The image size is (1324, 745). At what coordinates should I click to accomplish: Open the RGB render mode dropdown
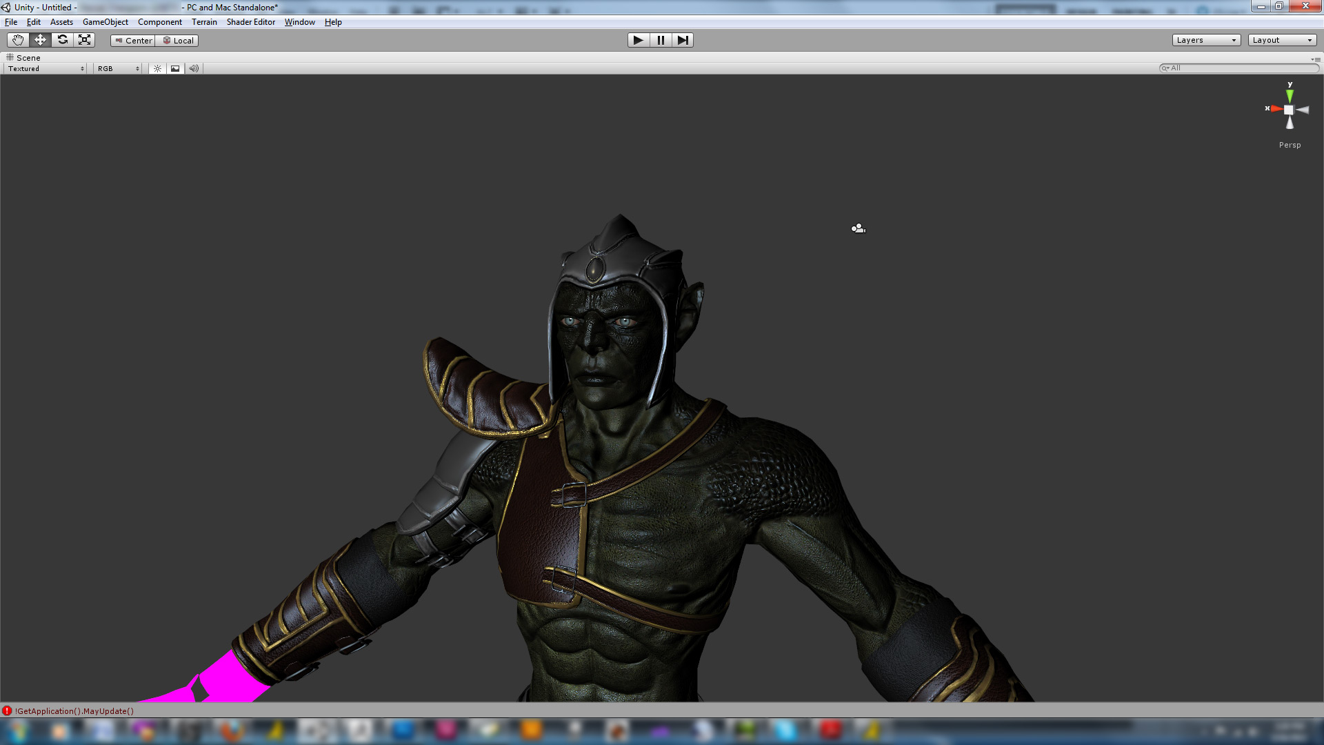click(118, 68)
